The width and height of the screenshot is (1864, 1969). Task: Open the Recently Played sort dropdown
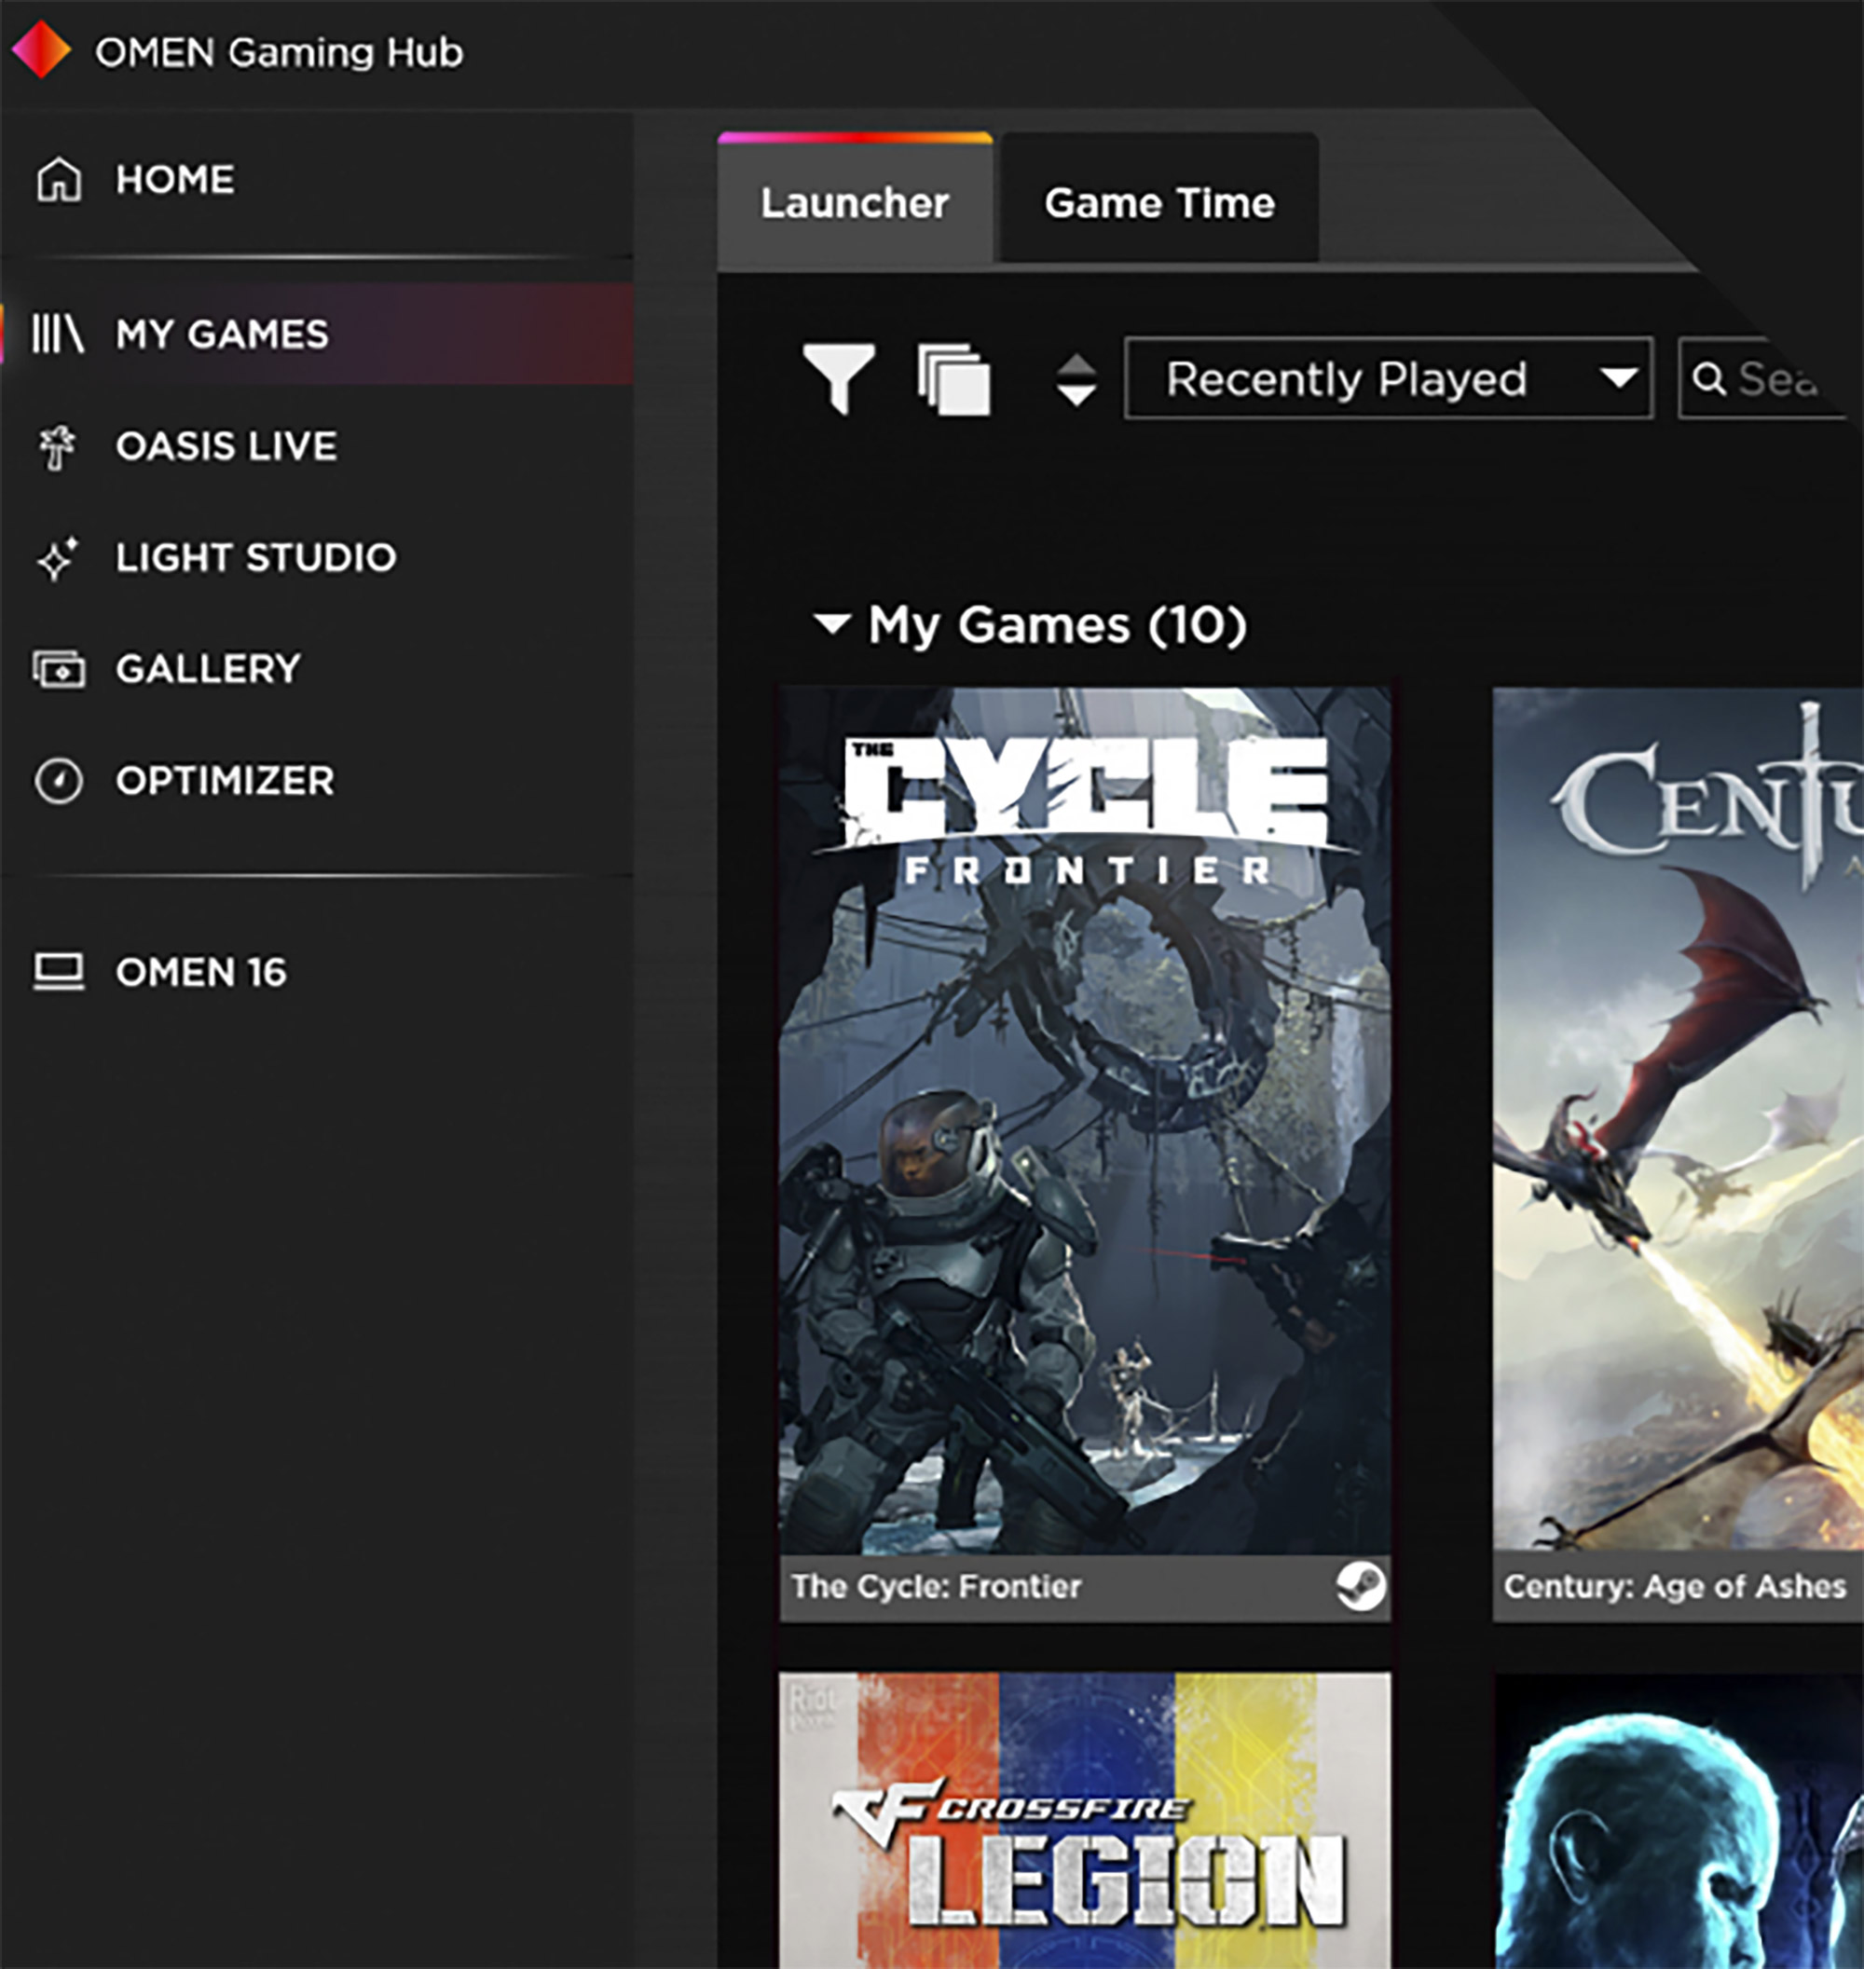[x=1388, y=378]
